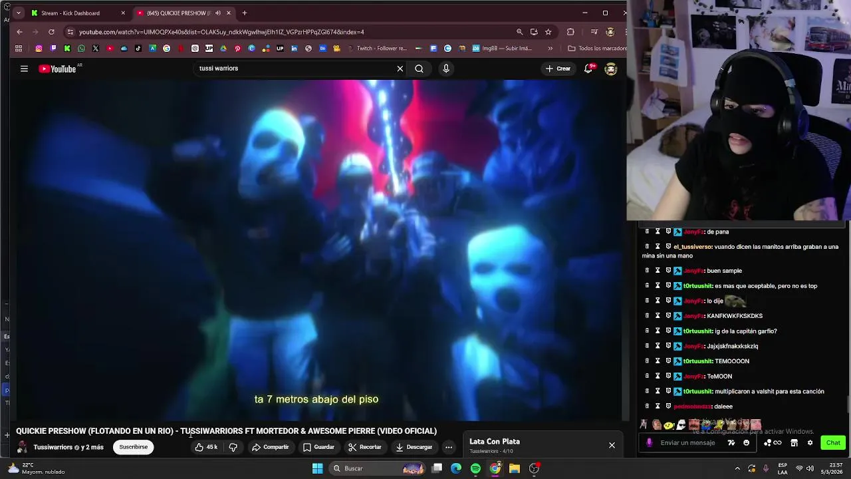851x479 pixels.
Task: Reload the page
Action: click(51, 32)
